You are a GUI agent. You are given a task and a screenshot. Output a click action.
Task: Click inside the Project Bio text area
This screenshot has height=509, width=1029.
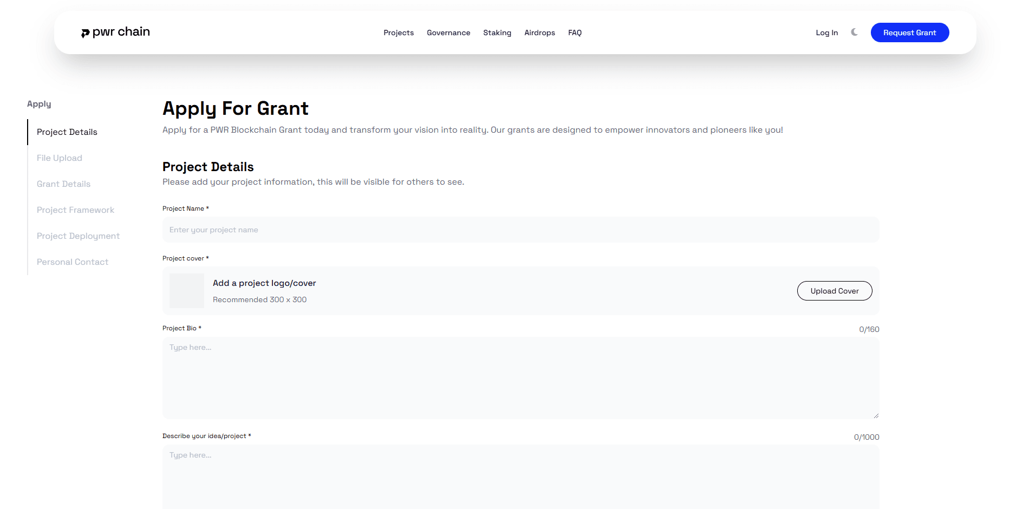click(520, 377)
